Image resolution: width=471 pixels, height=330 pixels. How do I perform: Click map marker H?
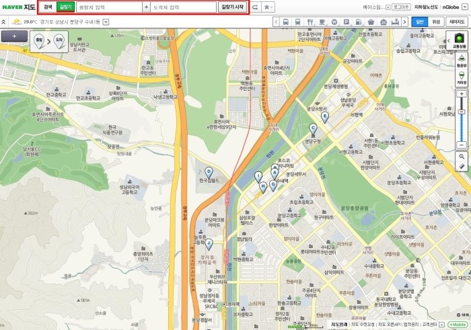(263, 188)
